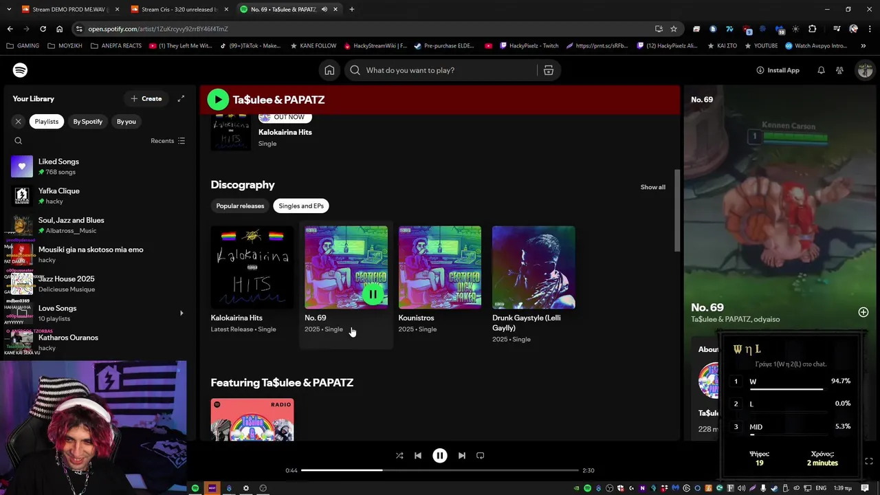Open the taskbar settings gear icon
Viewport: 880px width, 495px height.
pos(245,488)
